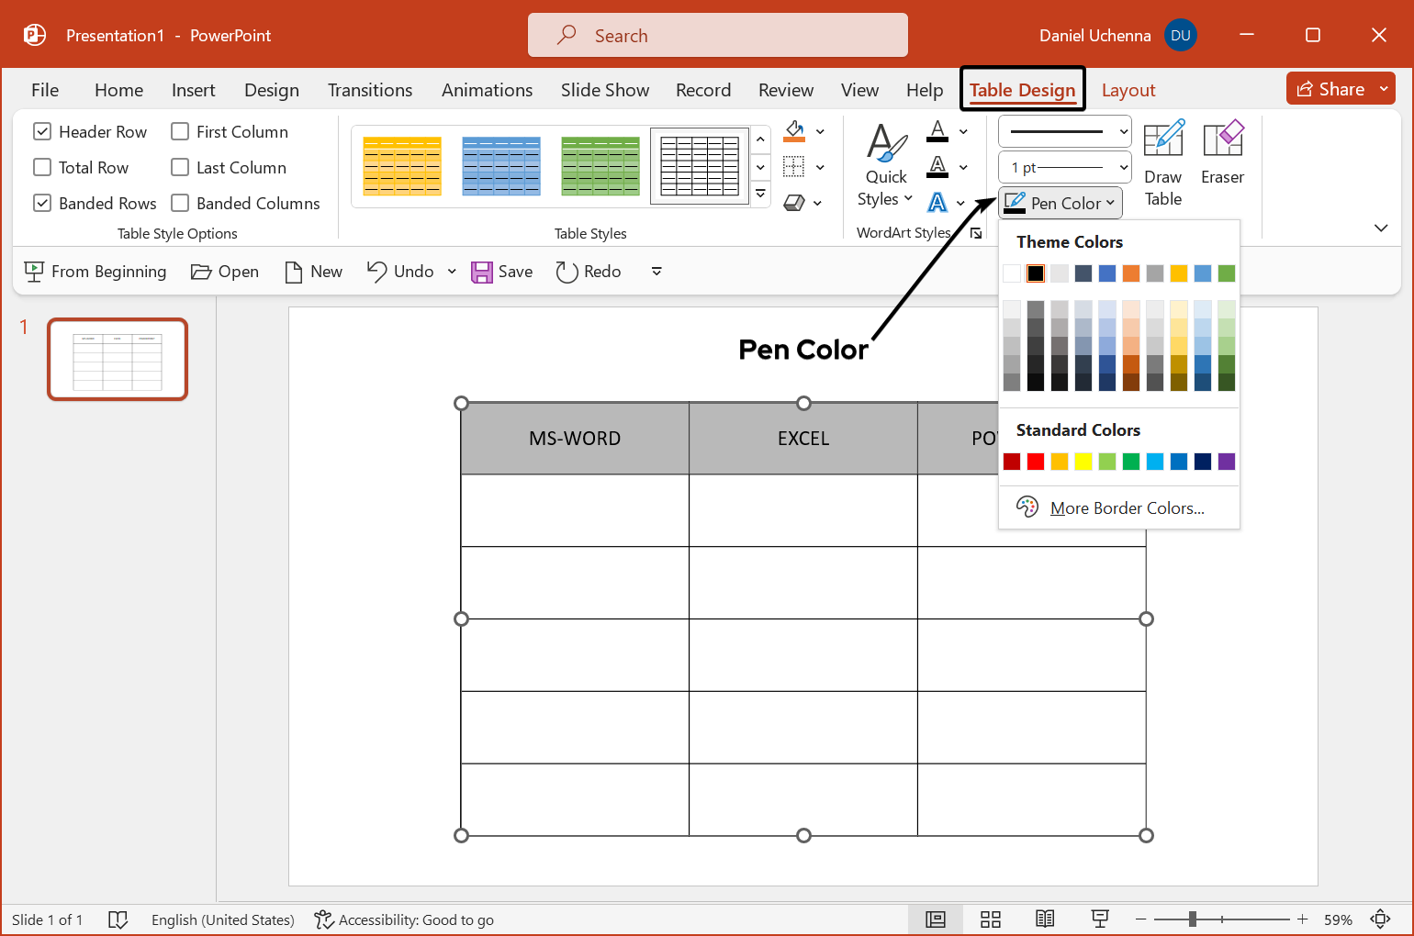Open the pen weight 1 pt dropdown
This screenshot has width=1414, height=936.
point(1065,168)
